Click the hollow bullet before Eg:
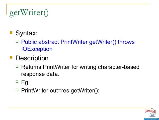This screenshot has width=159, height=120. (x=17, y=81)
